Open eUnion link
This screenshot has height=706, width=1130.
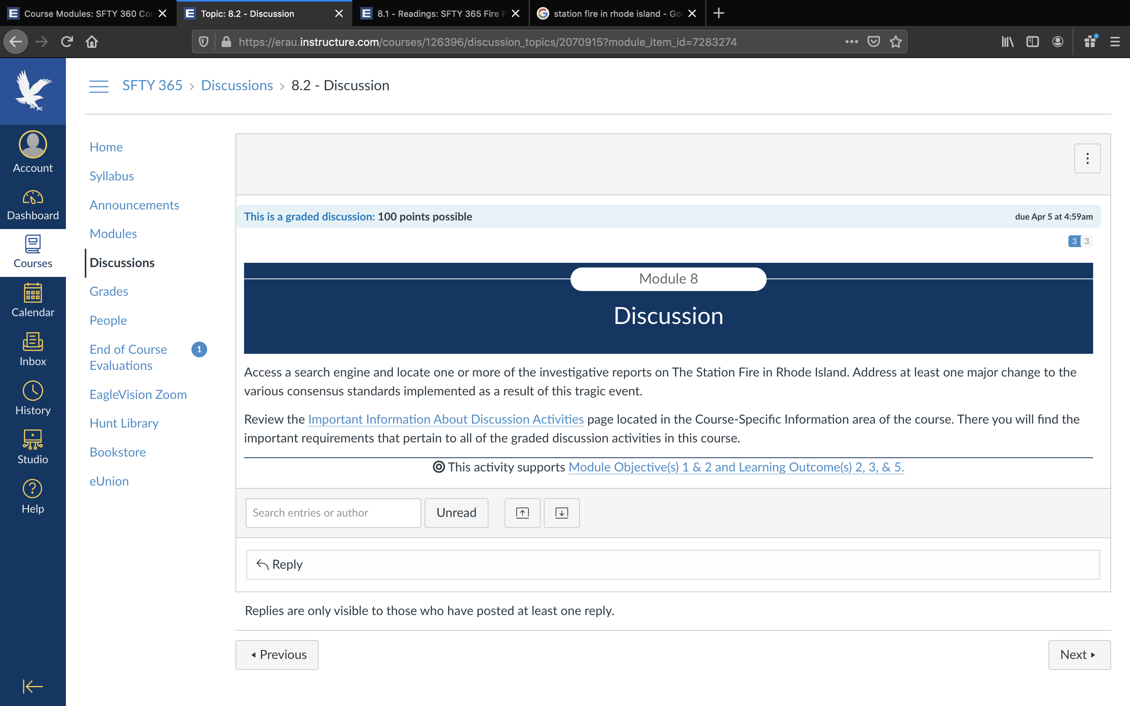click(109, 481)
